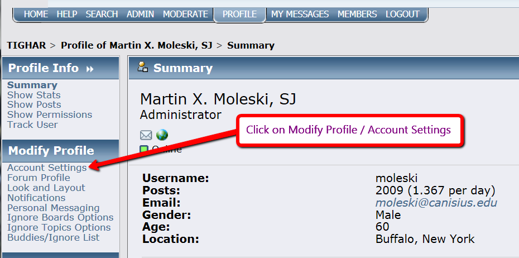Open MY MESSAGES from top menu

point(301,14)
